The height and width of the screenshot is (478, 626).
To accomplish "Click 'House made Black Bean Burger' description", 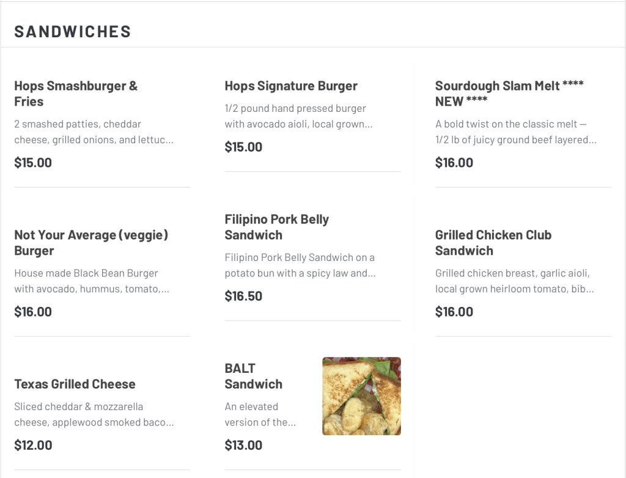I will [92, 281].
